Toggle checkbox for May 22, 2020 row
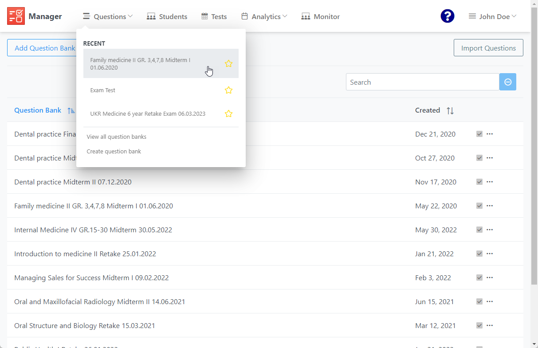The height and width of the screenshot is (348, 538). click(x=479, y=206)
